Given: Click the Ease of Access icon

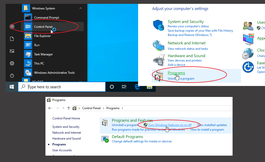Looking at the screenshot, I should (x=248, y=67).
